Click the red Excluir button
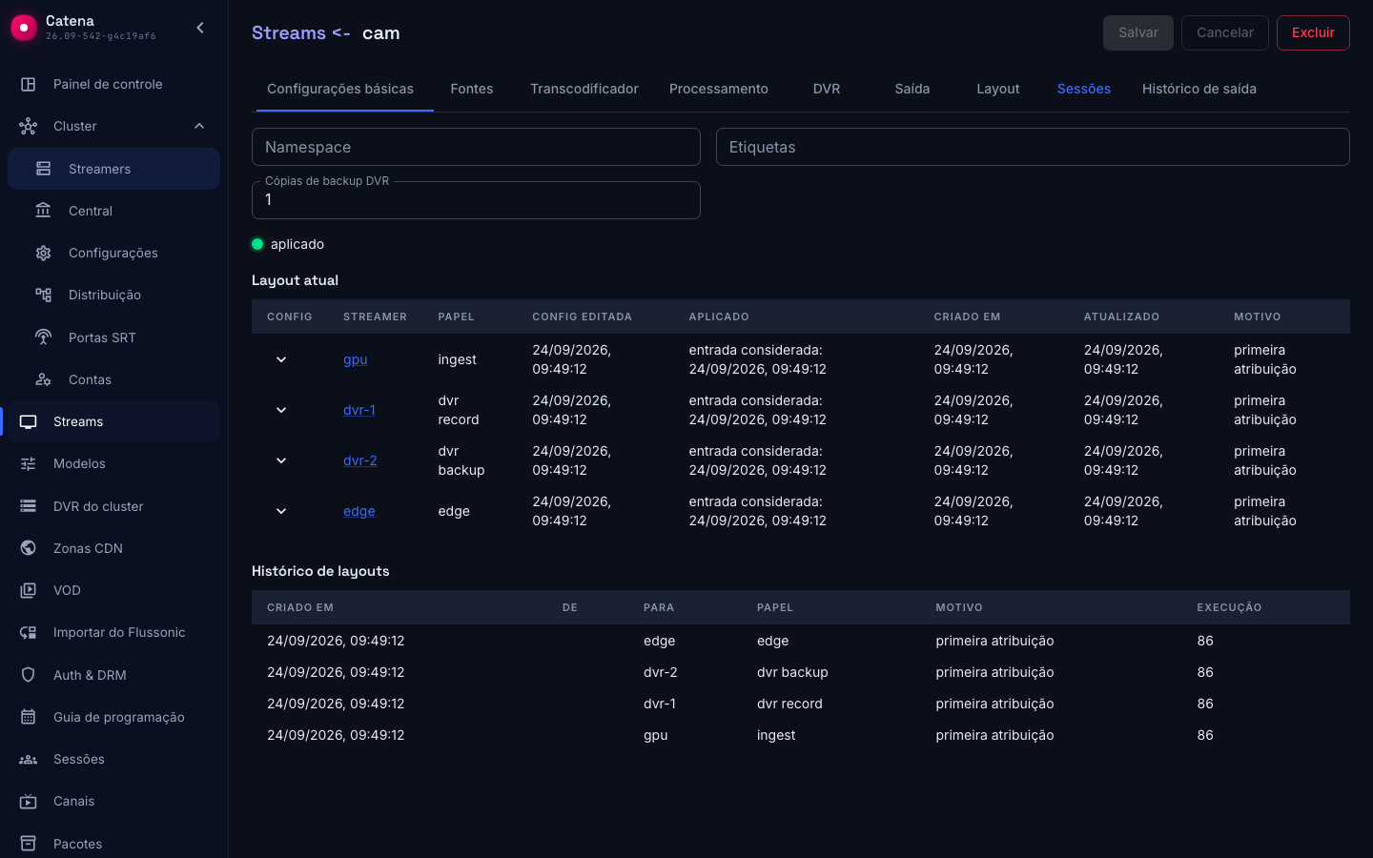Image resolution: width=1373 pixels, height=858 pixels. 1313,32
